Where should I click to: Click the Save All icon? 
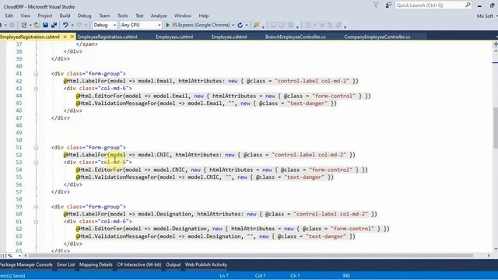[x=54, y=25]
